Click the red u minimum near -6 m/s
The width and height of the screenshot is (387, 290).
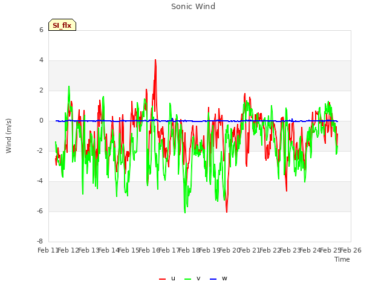[227, 211]
